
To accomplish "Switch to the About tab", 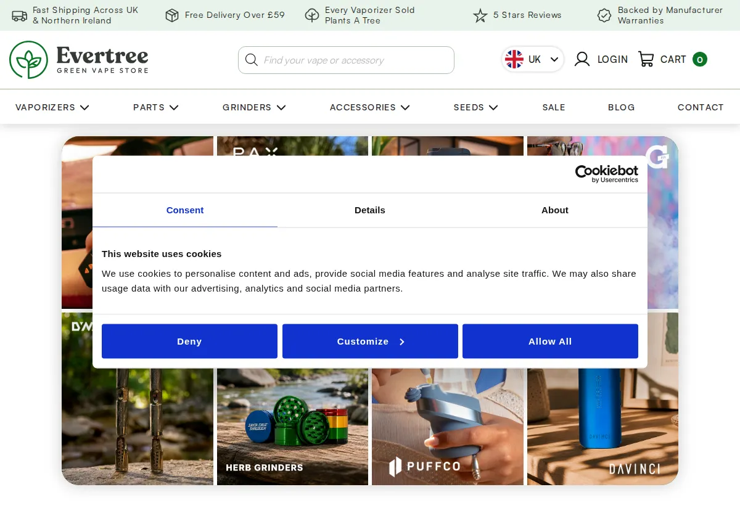I will pyautogui.click(x=555, y=210).
